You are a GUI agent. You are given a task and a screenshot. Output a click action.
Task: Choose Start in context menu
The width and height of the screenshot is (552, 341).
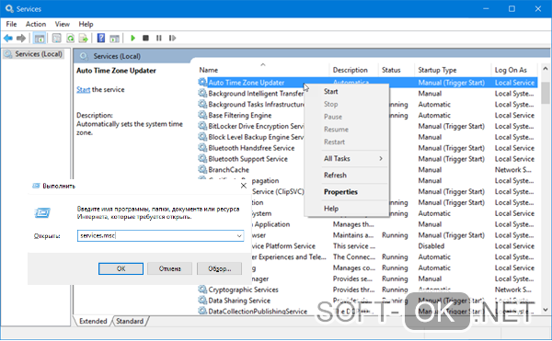347,91
